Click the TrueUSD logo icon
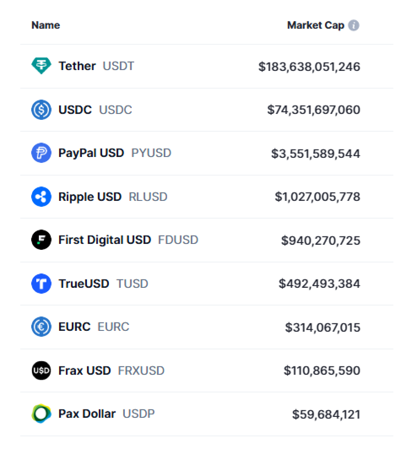417x449 pixels. tap(41, 284)
